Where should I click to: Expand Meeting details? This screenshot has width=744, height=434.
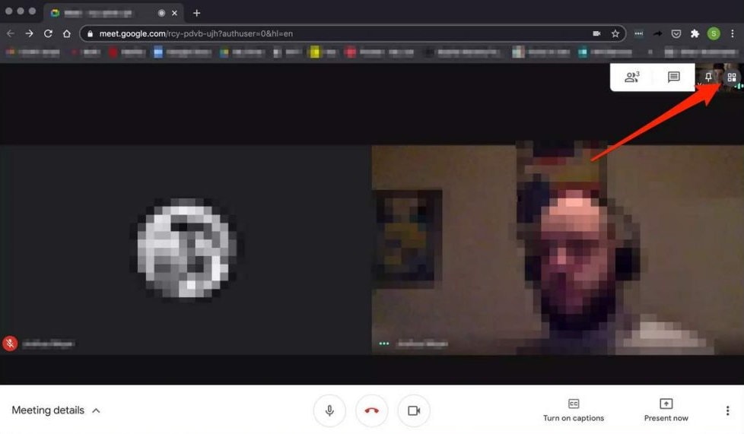click(x=56, y=410)
